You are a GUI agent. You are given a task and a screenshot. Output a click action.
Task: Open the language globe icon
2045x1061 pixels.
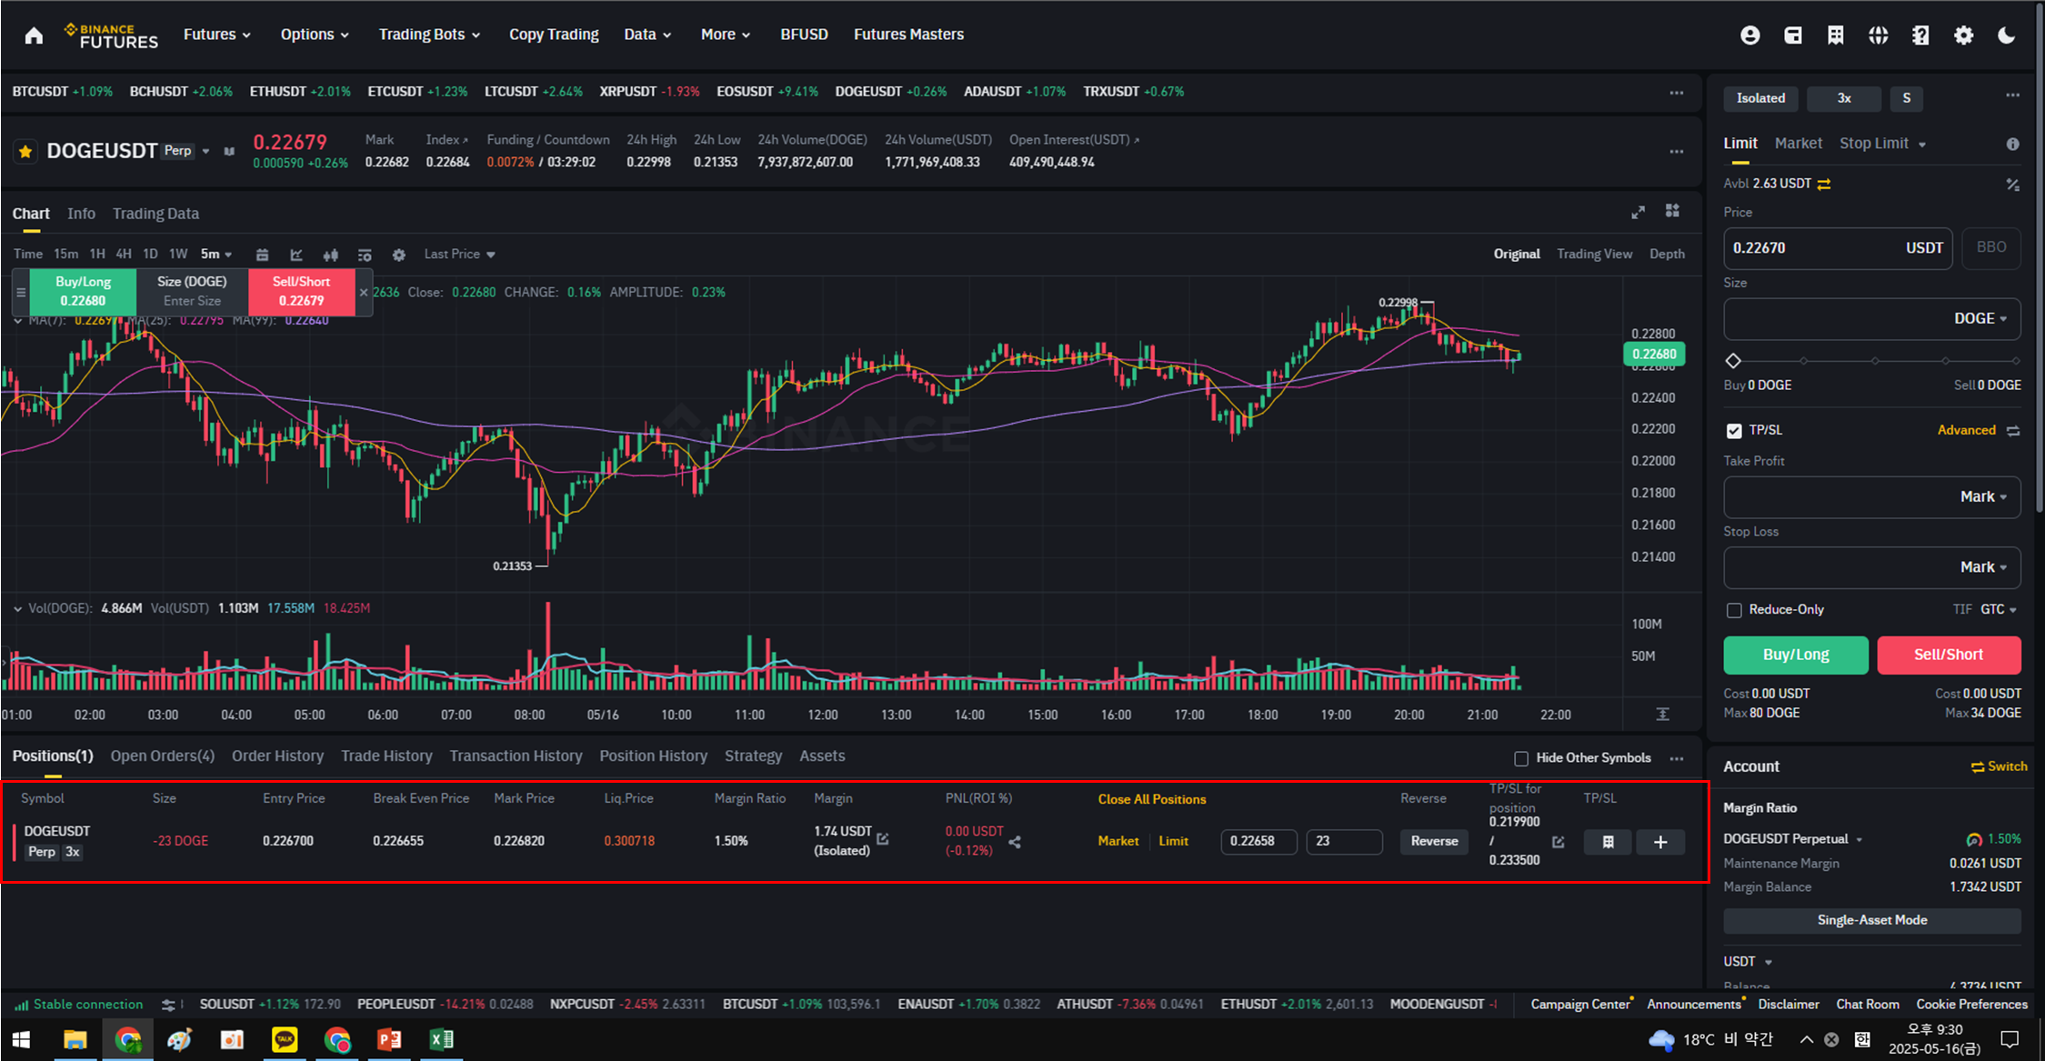pos(1878,35)
